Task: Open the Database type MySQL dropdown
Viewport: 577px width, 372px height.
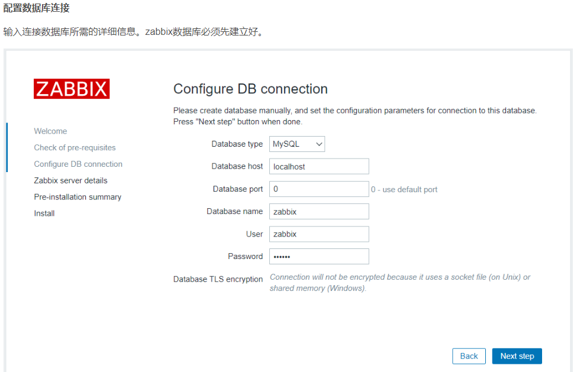Action: pyautogui.click(x=297, y=144)
